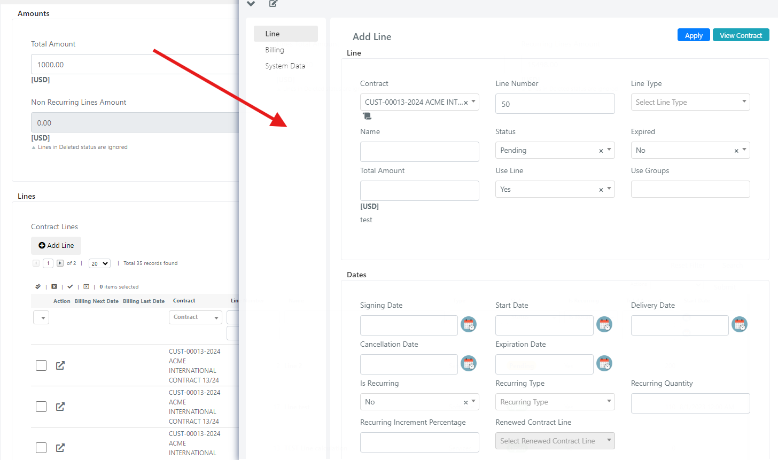The width and height of the screenshot is (778, 460).
Task: Open the Expired dropdown showing No
Action: 690,150
